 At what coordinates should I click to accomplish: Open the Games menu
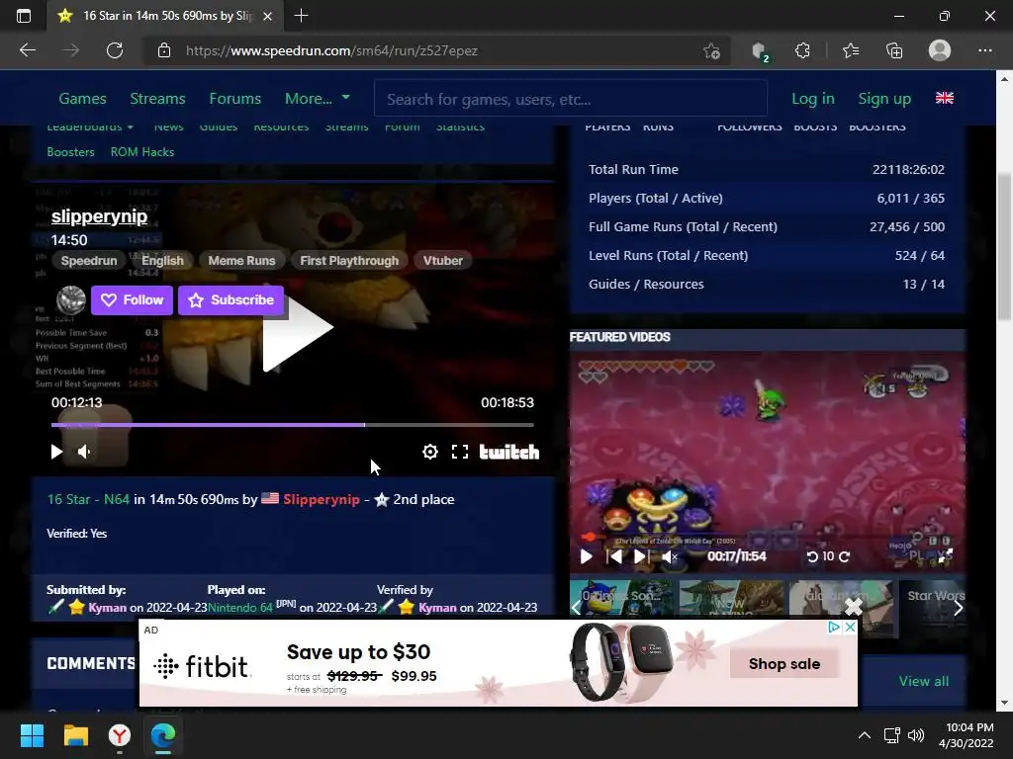click(x=83, y=99)
